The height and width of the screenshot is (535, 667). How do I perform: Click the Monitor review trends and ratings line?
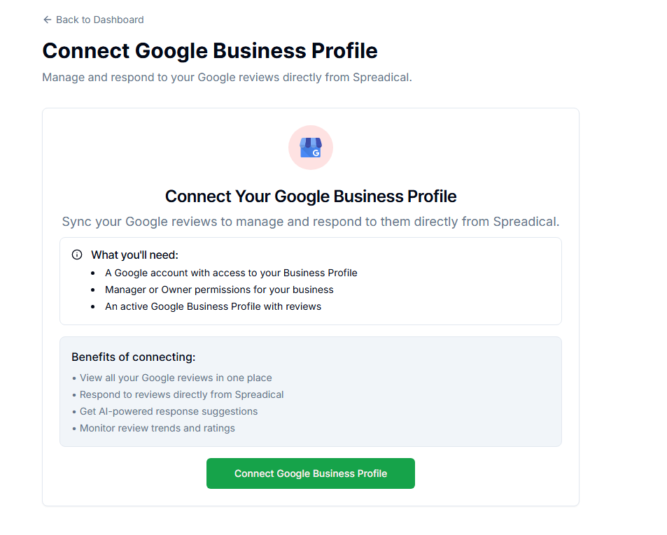point(157,428)
